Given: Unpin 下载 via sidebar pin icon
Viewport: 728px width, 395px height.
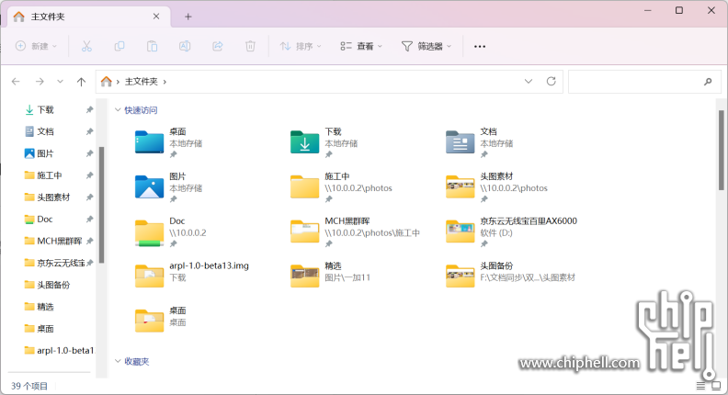Looking at the screenshot, I should 89,110.
